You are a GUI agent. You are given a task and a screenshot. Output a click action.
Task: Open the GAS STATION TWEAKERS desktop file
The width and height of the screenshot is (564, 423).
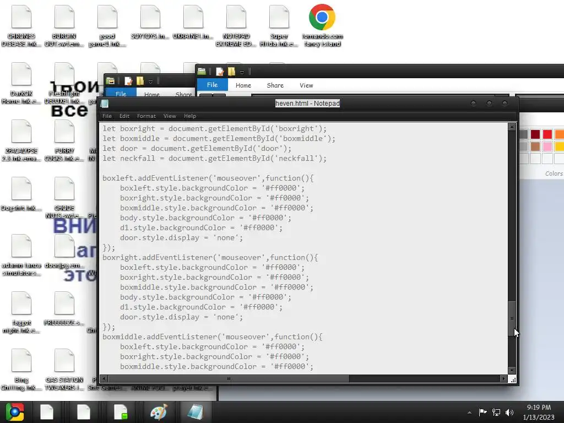(64, 369)
